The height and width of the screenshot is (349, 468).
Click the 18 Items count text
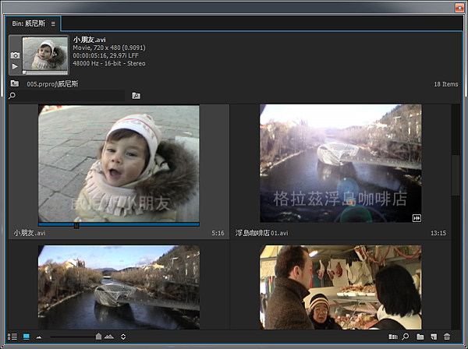(x=445, y=84)
